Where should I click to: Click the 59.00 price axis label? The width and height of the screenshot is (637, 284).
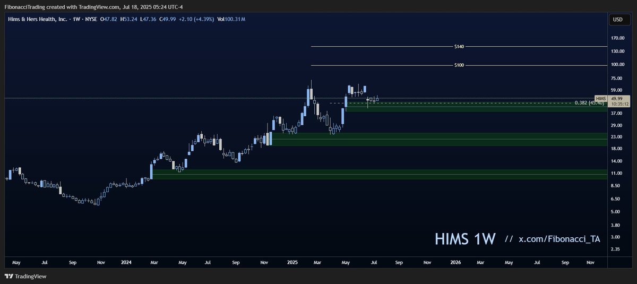616,91
